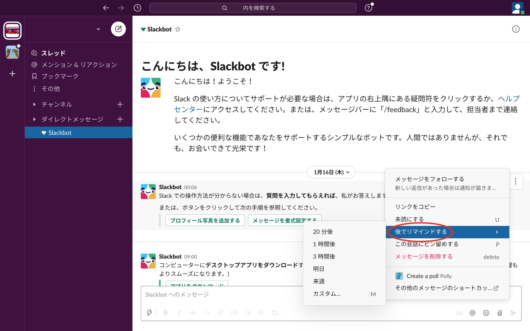This screenshot has width=530, height=331.
Task: Mention someone with the @ icon
Action: pyautogui.click(x=472, y=313)
